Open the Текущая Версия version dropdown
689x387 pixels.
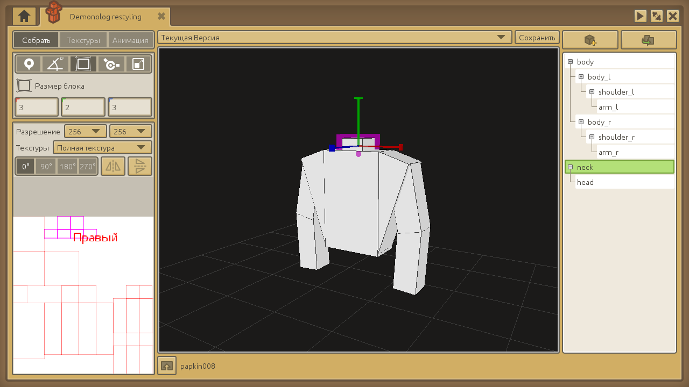point(334,38)
